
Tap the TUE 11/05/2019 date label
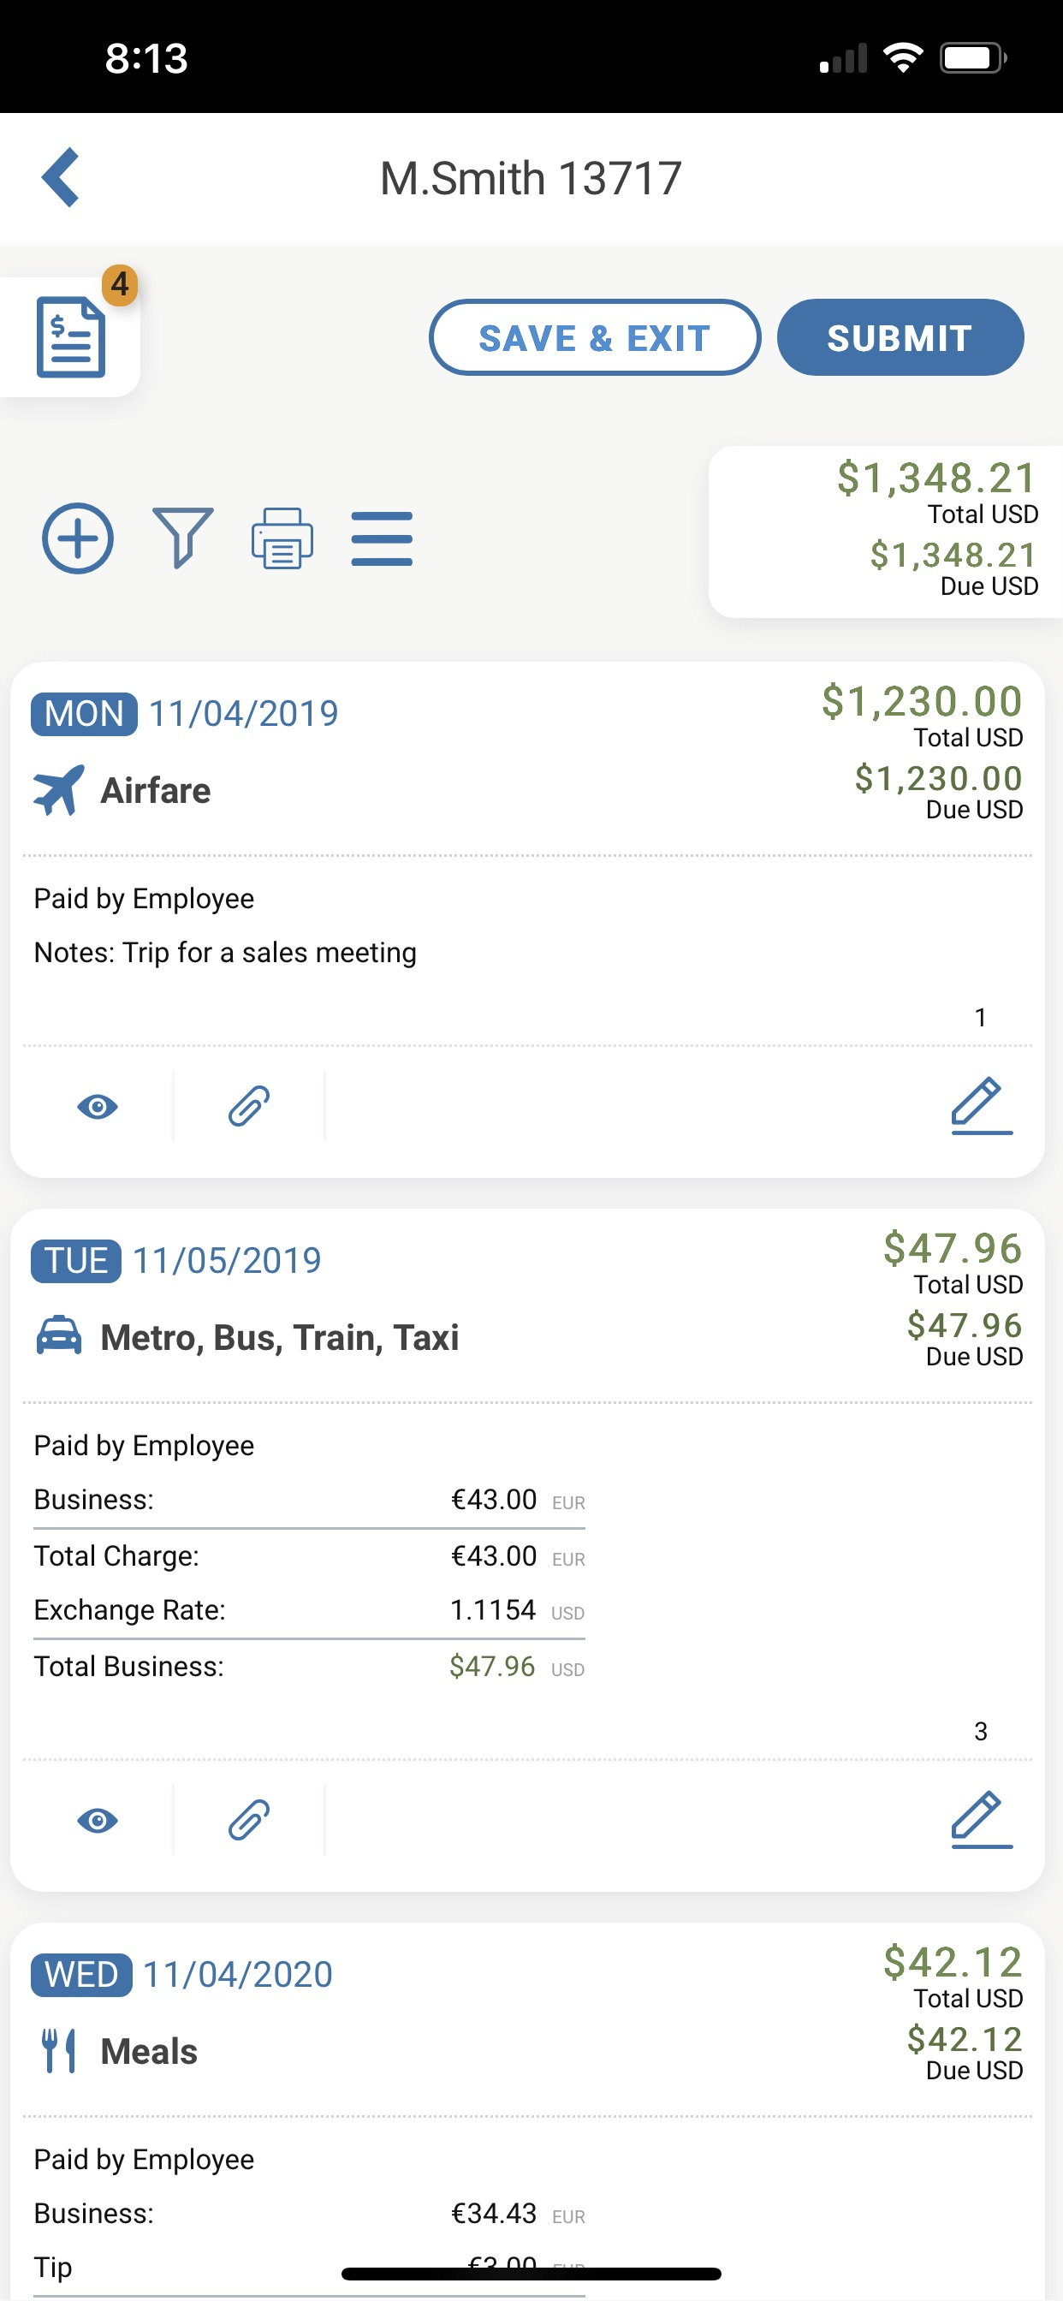click(x=176, y=1260)
